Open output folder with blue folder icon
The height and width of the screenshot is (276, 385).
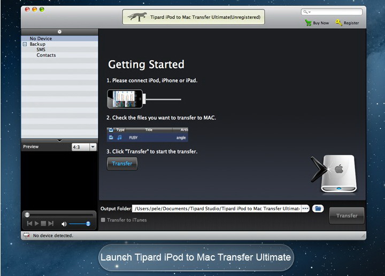pos(318,209)
